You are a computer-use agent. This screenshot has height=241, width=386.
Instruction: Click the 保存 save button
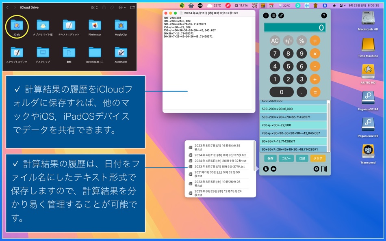pos(271,158)
